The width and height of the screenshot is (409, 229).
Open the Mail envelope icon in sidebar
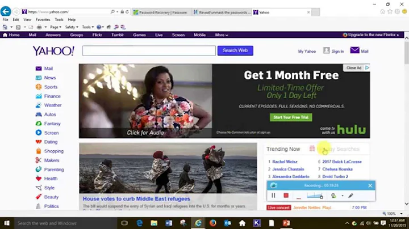tap(39, 69)
